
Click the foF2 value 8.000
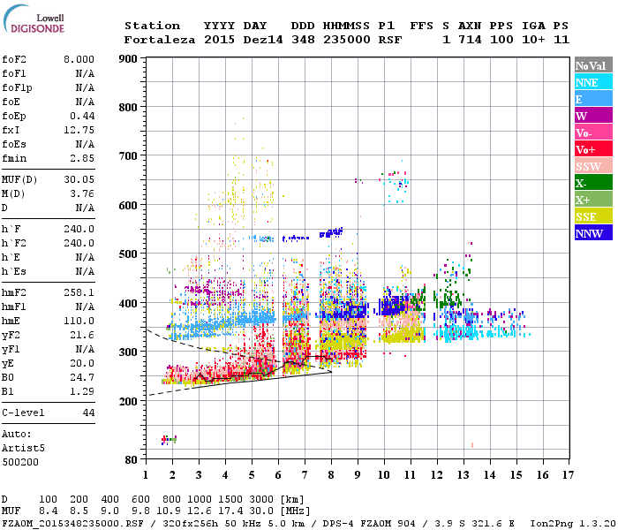[79, 59]
